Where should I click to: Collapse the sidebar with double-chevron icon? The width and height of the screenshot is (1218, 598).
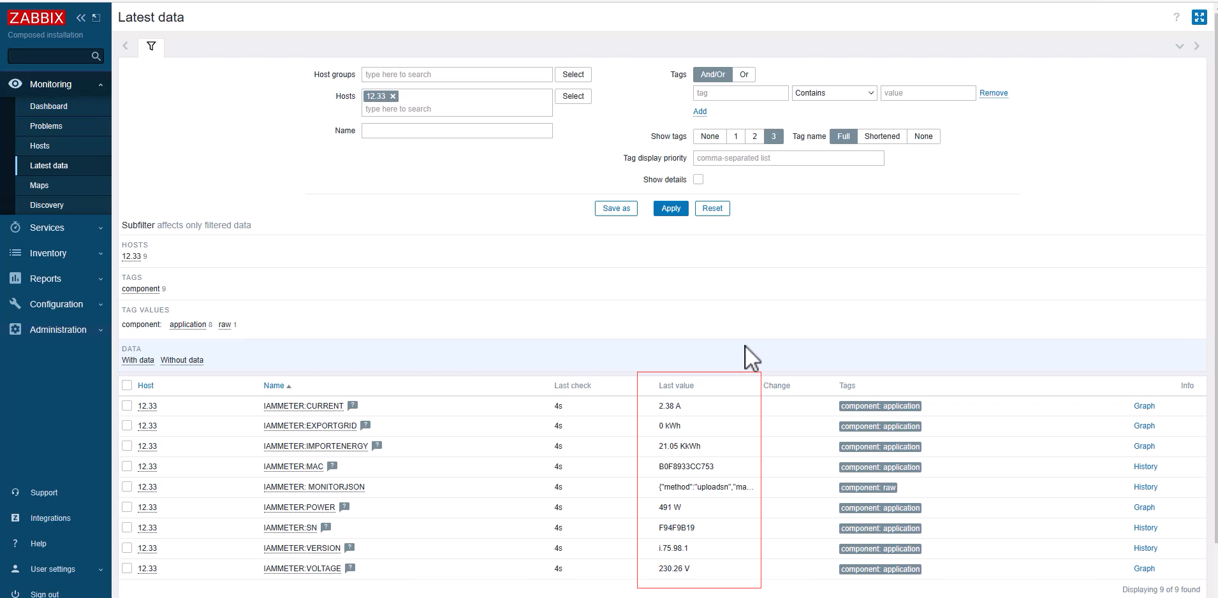tap(81, 18)
